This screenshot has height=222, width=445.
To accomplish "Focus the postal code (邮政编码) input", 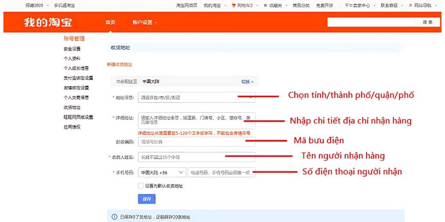I will 197,142.
